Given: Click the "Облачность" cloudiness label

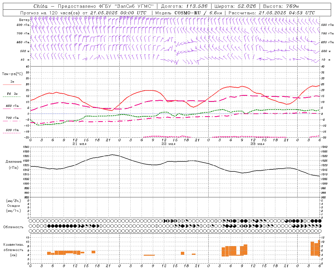Looking at the screenshot, I should (x=13, y=227).
